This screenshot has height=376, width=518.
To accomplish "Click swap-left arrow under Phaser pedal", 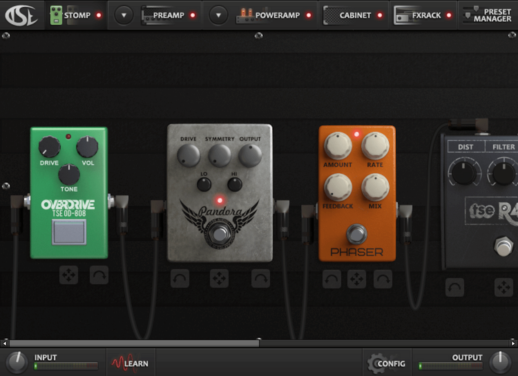I will pyautogui.click(x=332, y=279).
